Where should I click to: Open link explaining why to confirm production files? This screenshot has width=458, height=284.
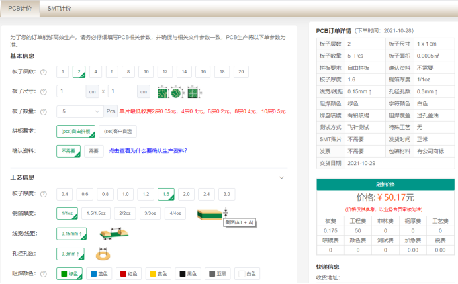click(148, 151)
